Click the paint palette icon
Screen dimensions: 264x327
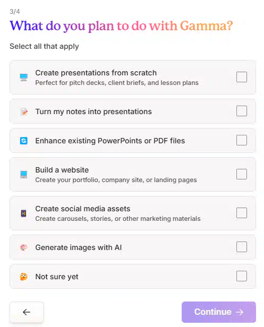[23, 247]
